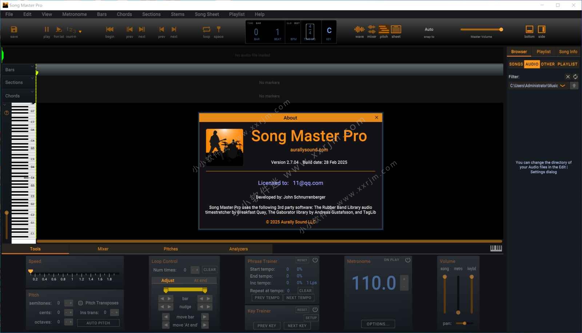The image size is (582, 333).
Task: Switch to the Playlist tab in side panel
Action: [543, 52]
